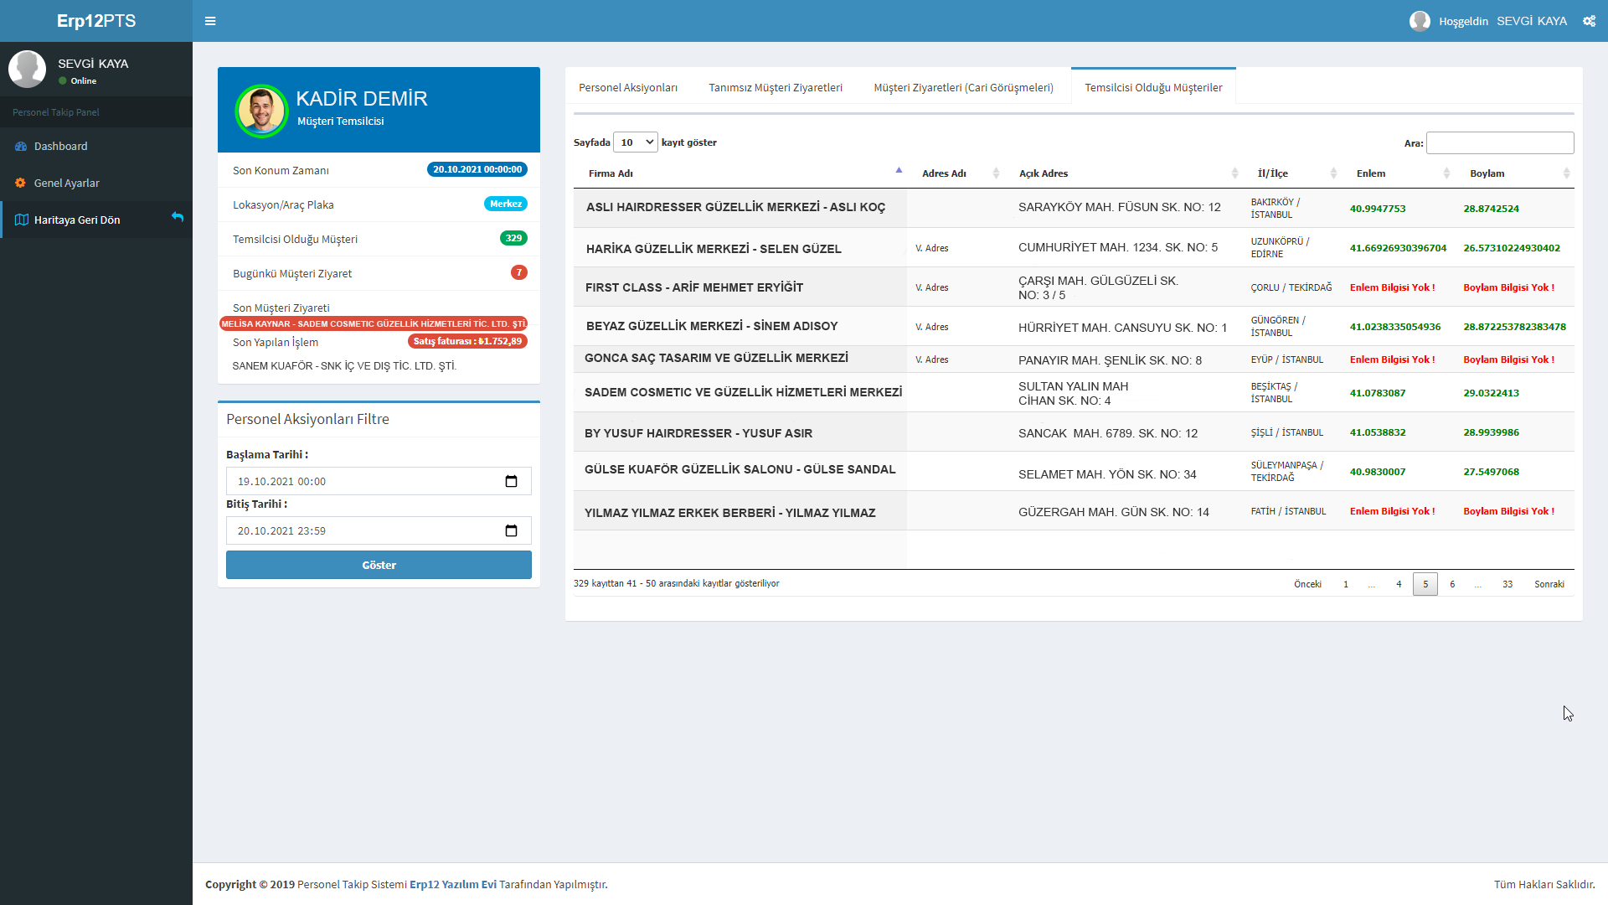The image size is (1608, 905).
Task: Click the Genel Ayarlar gear icon
Action: pos(21,183)
